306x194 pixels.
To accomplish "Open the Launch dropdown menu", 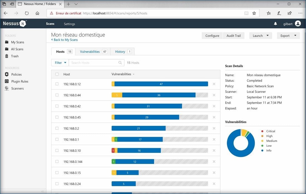I will pyautogui.click(x=260, y=36).
